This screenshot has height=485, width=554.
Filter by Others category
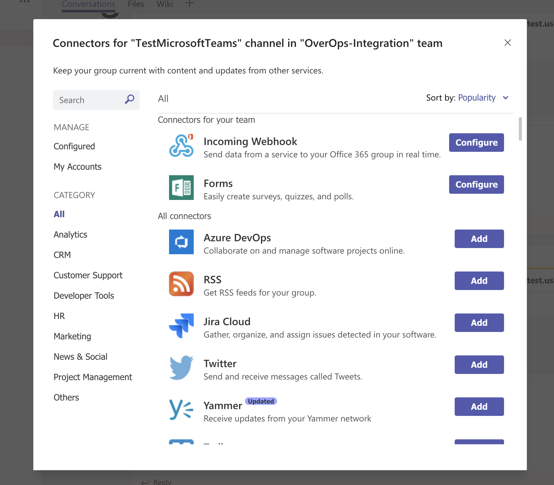66,397
